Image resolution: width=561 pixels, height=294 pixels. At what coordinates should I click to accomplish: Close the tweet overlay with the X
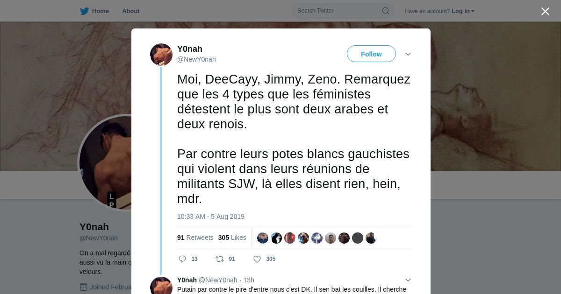point(545,12)
